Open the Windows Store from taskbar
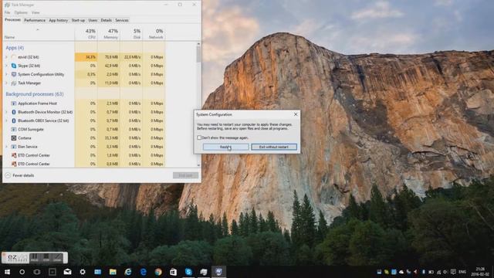Viewport: 494px width, 278px height. pyautogui.click(x=173, y=272)
